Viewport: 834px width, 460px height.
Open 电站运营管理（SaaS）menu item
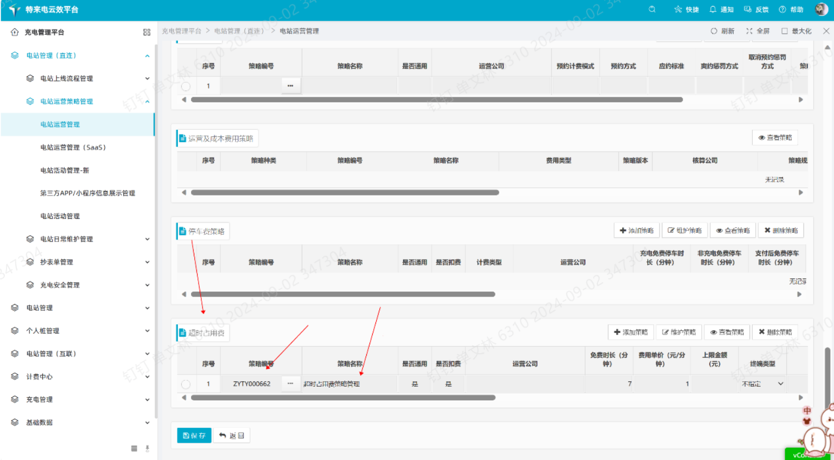click(73, 147)
